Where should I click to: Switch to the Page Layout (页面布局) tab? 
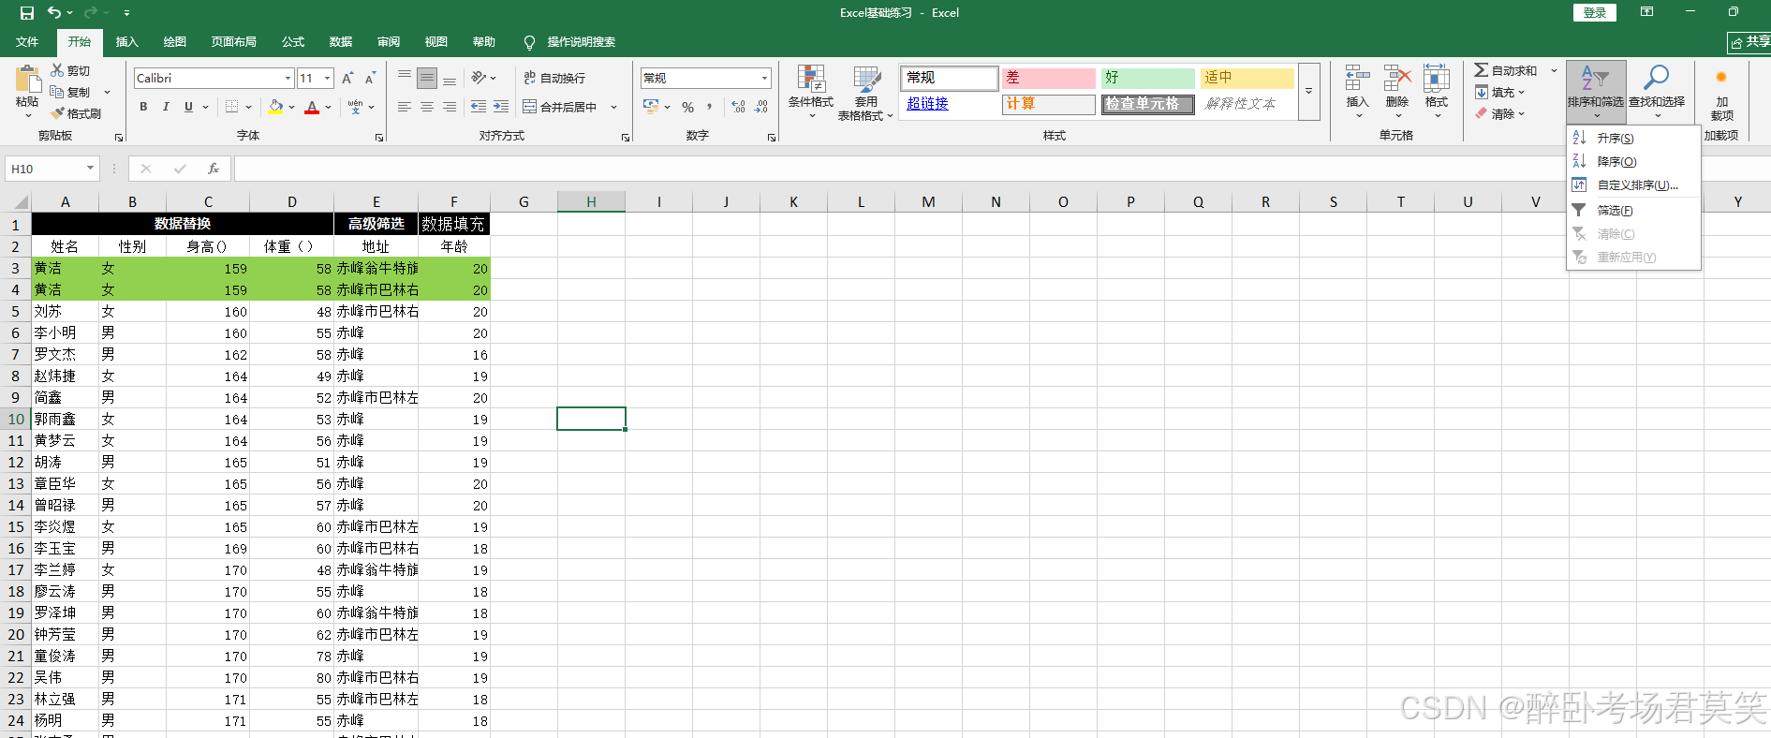234,42
